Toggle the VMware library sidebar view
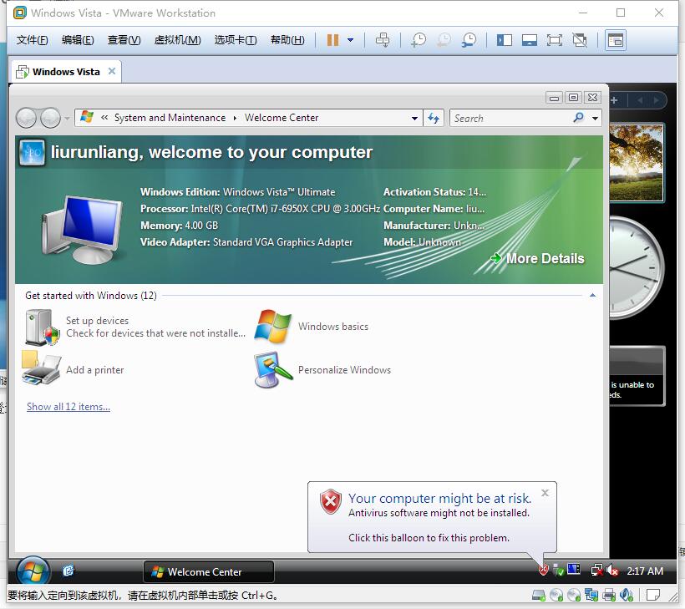 pyautogui.click(x=504, y=41)
